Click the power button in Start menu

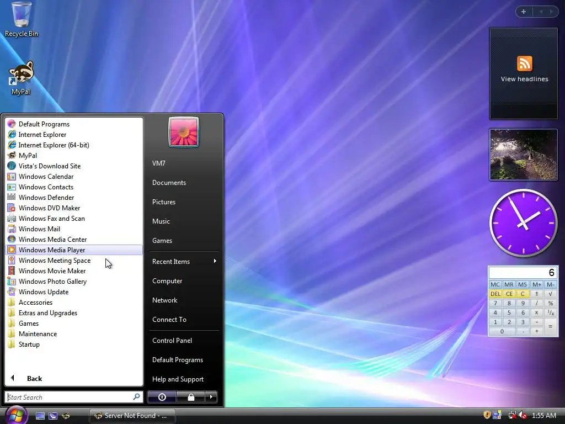coord(162,397)
